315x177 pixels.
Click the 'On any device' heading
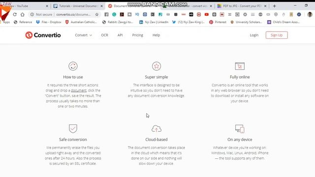[240, 140]
